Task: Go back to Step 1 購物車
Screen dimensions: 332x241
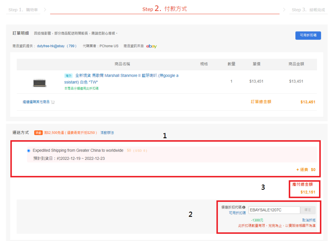Action: 23,10
